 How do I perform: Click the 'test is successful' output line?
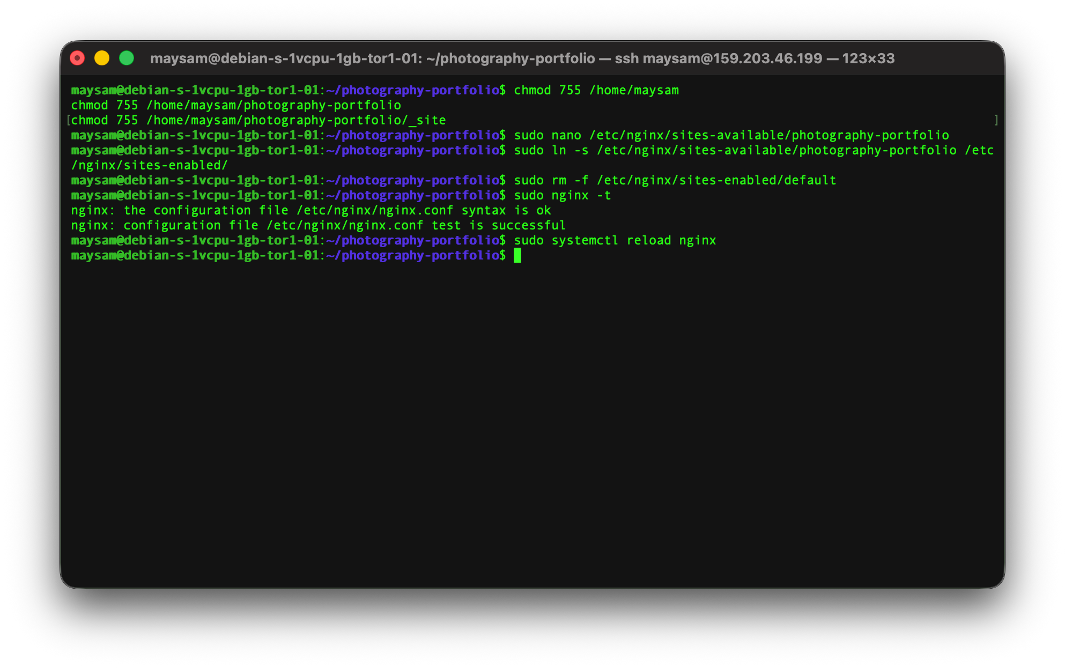coord(319,225)
